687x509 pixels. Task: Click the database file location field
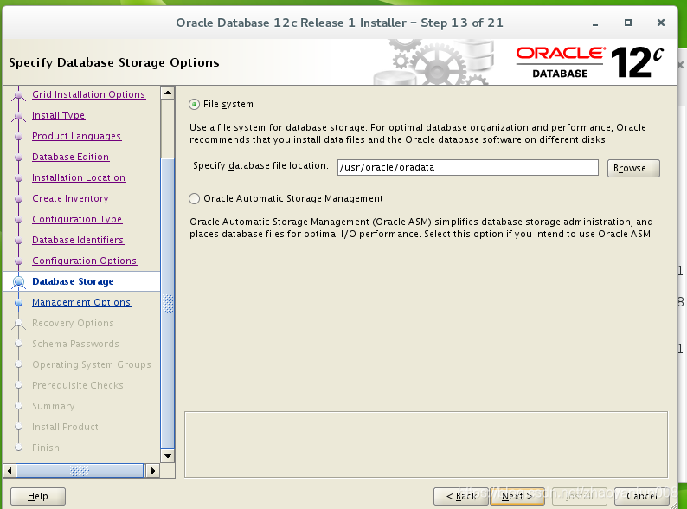pos(467,167)
